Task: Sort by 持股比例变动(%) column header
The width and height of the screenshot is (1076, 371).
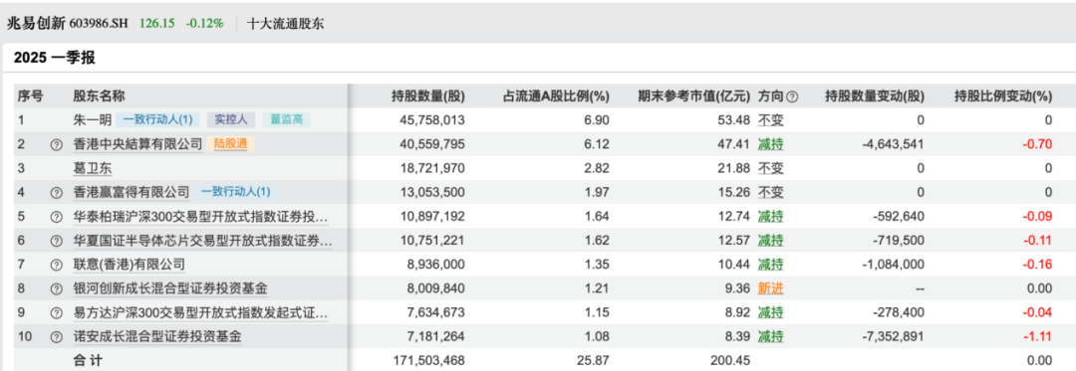Action: point(1002,96)
